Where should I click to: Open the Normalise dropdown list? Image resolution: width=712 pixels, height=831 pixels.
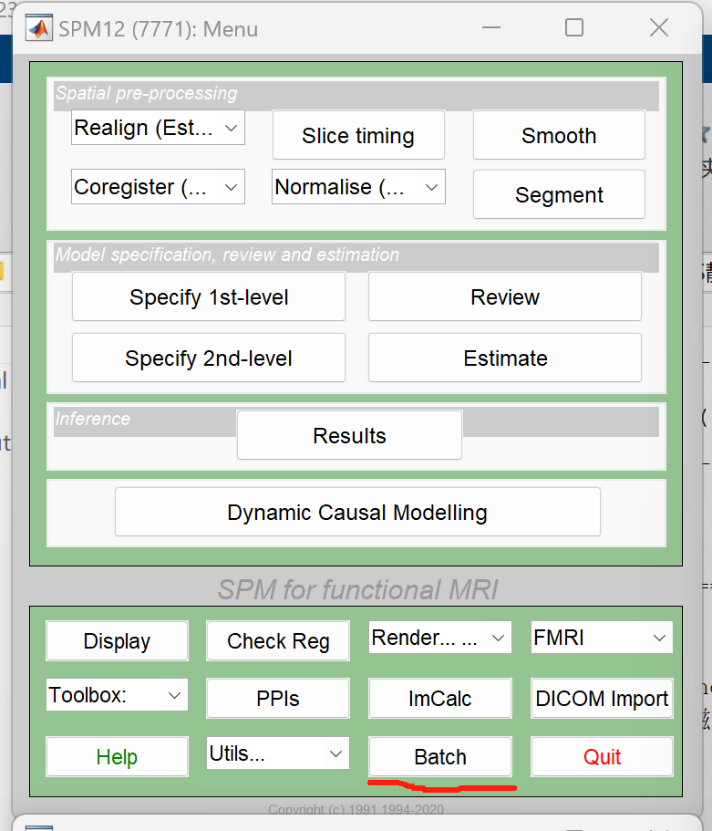pos(358,187)
